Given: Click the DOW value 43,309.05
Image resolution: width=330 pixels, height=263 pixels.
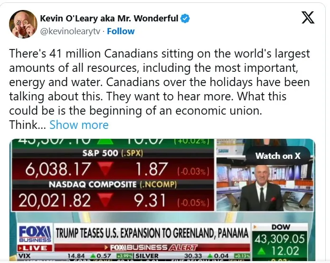Looking at the screenshot, I should tap(280, 238).
